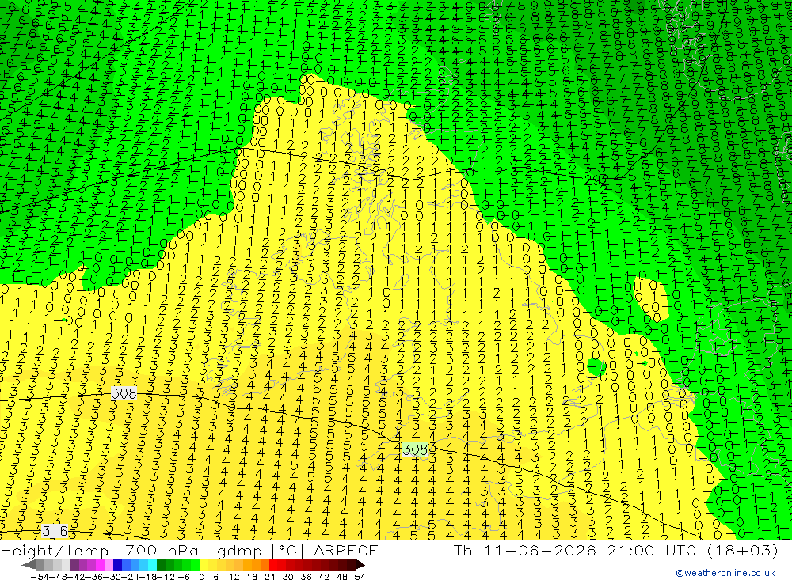Click the bright red swatch above 24
Image resolution: width=792 pixels, height=580 pixels.
tap(273, 565)
